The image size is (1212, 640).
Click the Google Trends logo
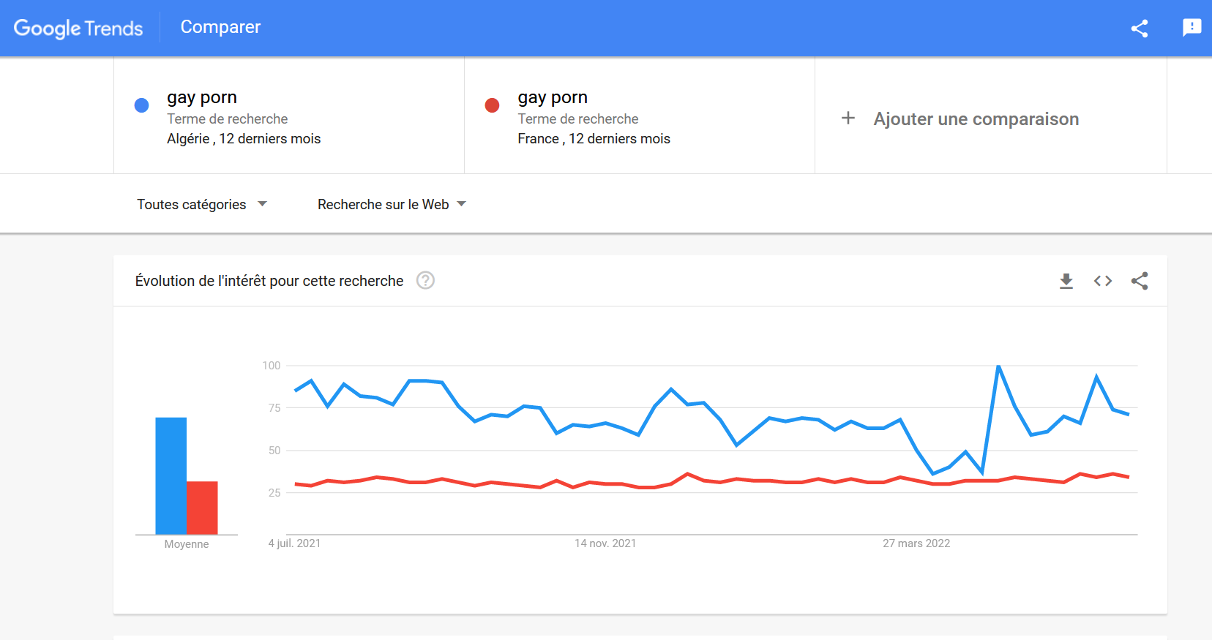click(78, 29)
